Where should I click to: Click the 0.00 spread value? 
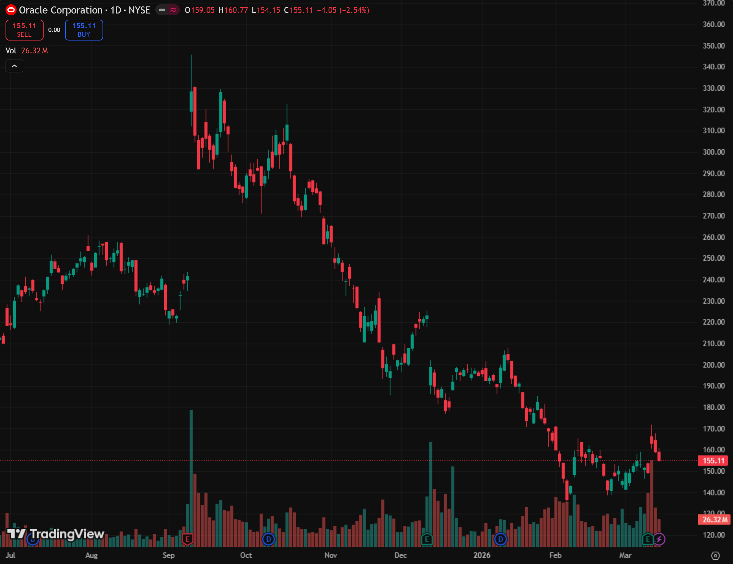[54, 30]
